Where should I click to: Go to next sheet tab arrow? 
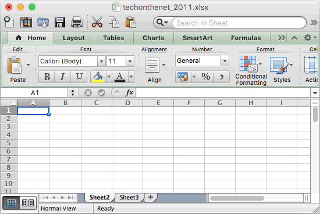point(62,198)
